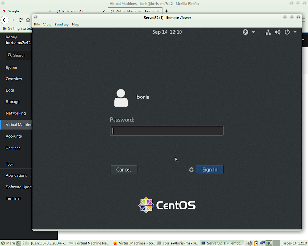
Task: Open the File menu in Remote Viewer
Action: click(37, 25)
